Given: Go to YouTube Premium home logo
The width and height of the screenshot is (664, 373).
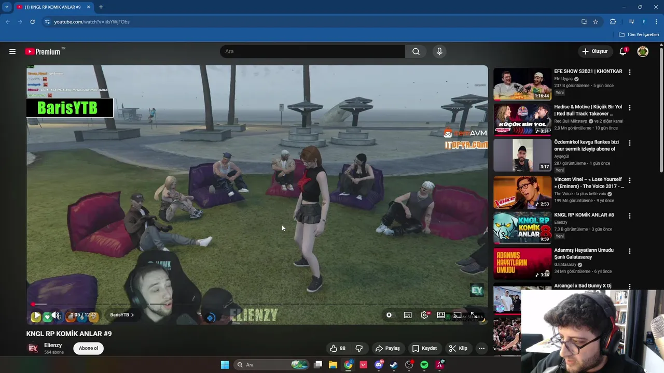Looking at the screenshot, I should (x=43, y=51).
